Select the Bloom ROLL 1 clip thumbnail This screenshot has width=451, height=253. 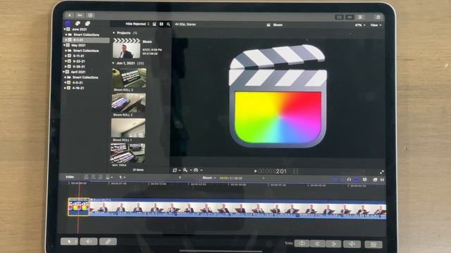pyautogui.click(x=128, y=128)
